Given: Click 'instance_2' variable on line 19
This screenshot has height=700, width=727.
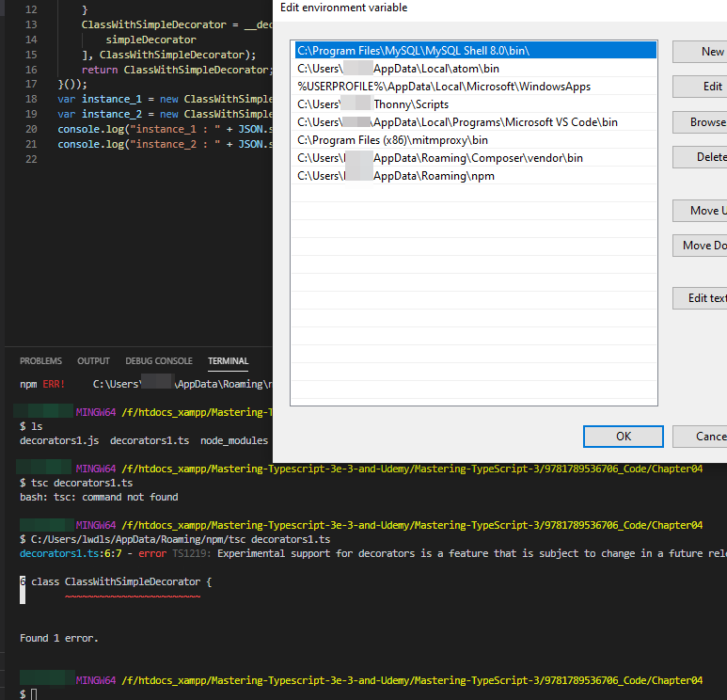Looking at the screenshot, I should (x=112, y=114).
